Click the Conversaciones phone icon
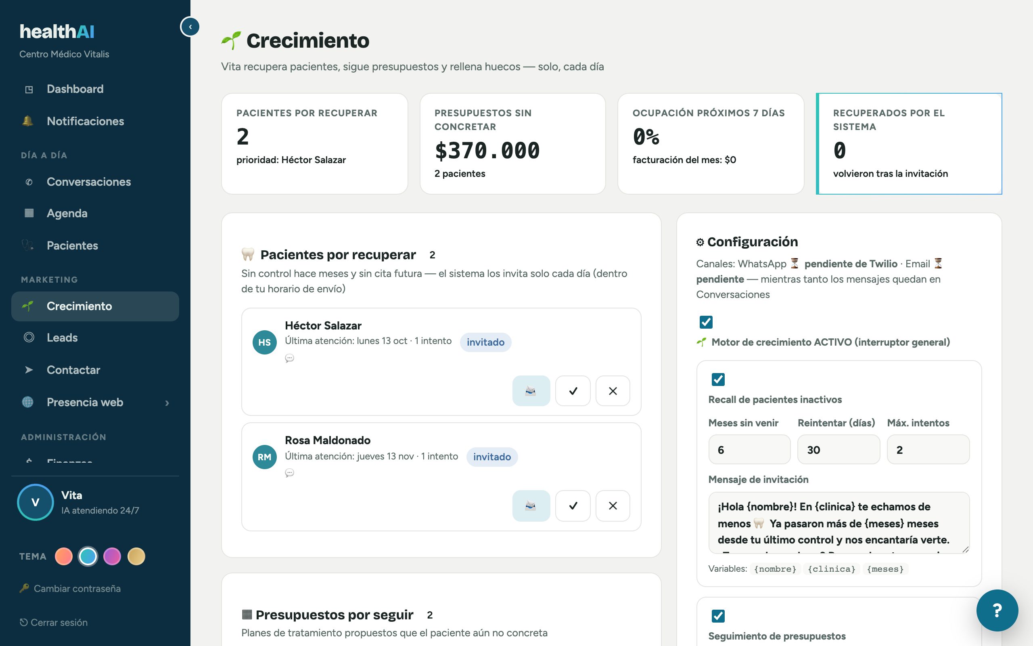Screen dimensions: 1033x646 29,182
